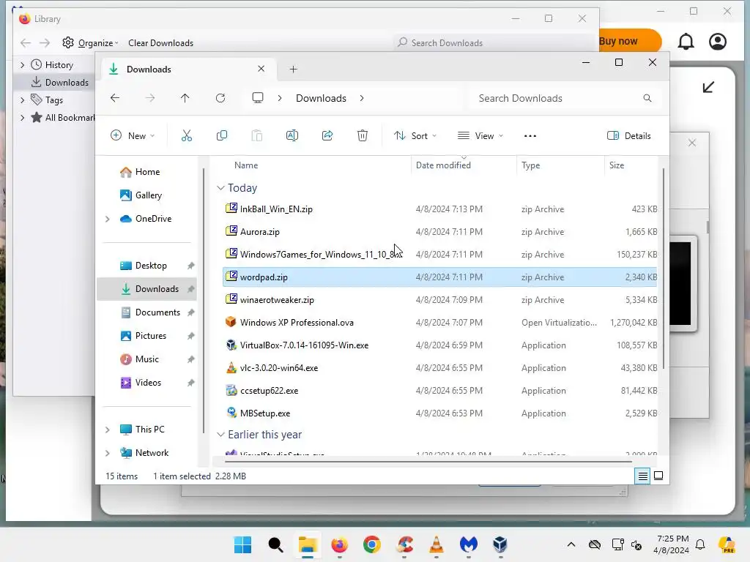Click Clear Downloads in Firefox Library
This screenshot has width=750, height=562.
[160, 43]
